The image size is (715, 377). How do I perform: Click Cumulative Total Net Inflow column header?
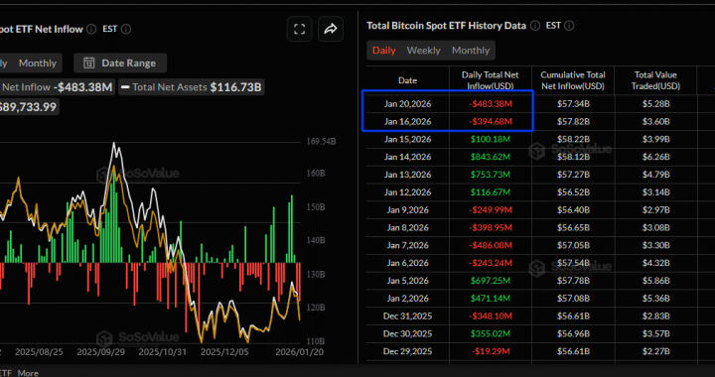(573, 80)
